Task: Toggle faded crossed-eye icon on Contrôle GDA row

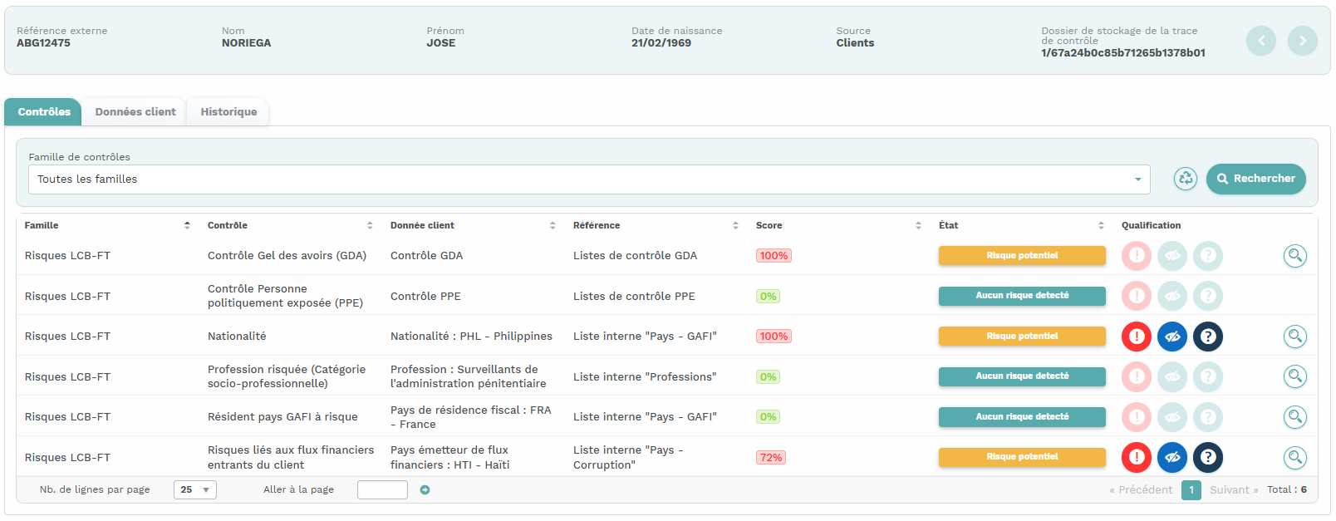Action: pyautogui.click(x=1172, y=256)
